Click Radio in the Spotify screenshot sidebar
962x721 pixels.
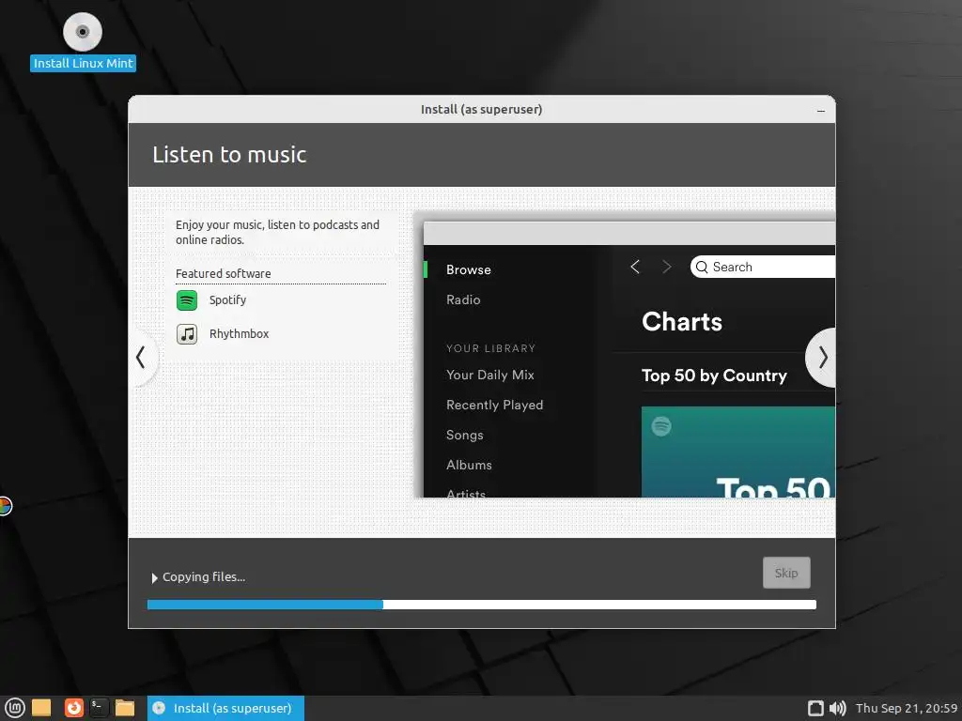463,299
